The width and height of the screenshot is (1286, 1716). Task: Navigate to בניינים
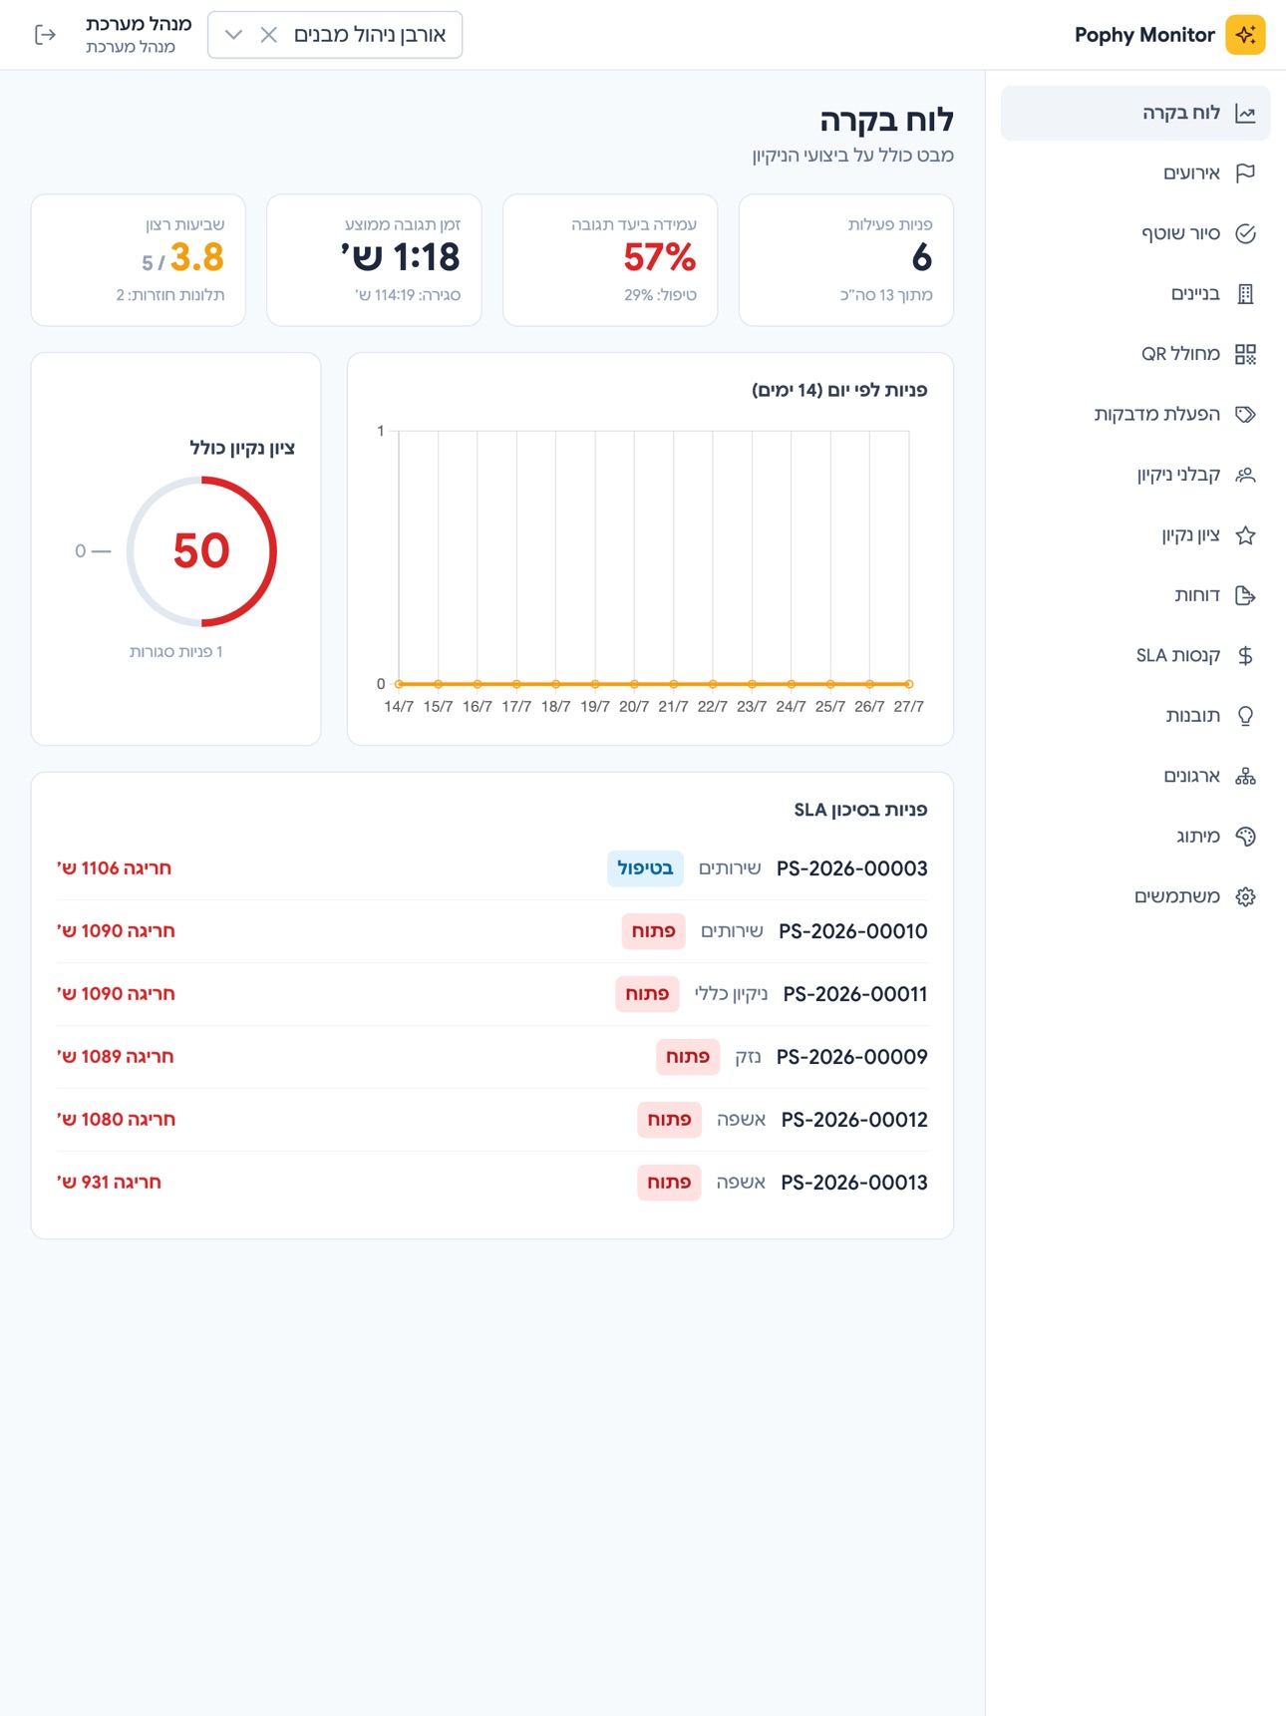point(1135,294)
